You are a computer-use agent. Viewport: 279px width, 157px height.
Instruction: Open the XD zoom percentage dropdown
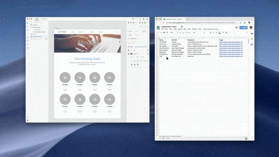[134, 19]
